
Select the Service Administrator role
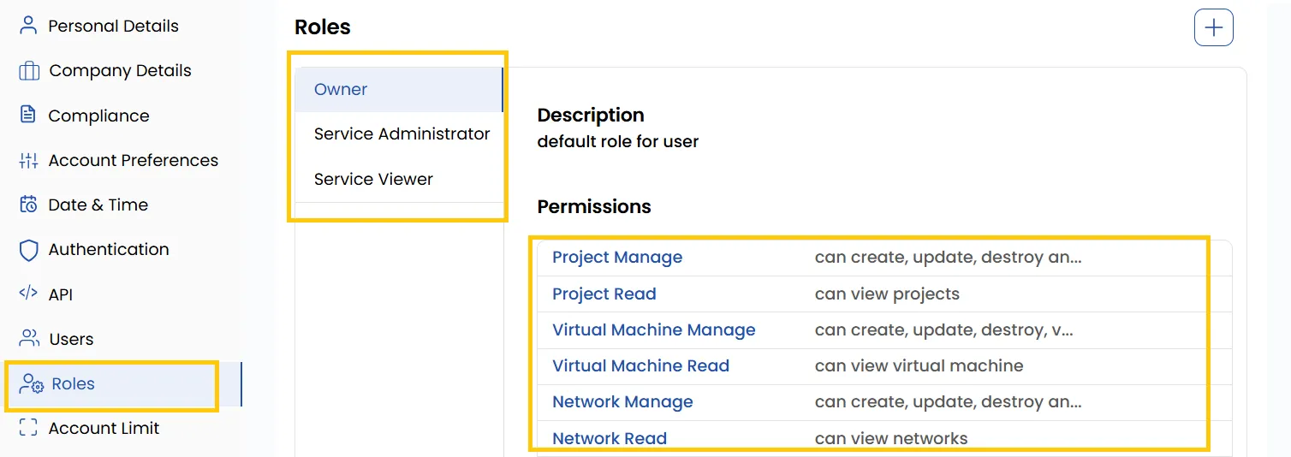point(399,134)
